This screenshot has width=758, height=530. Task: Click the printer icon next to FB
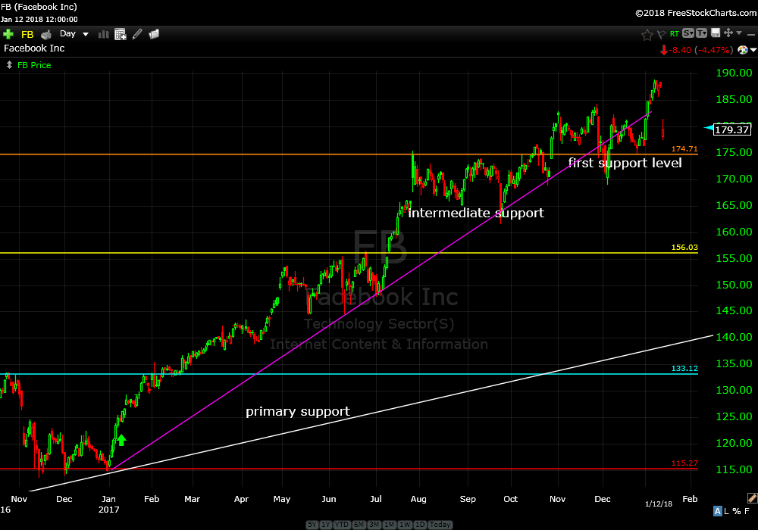pyautogui.click(x=46, y=34)
